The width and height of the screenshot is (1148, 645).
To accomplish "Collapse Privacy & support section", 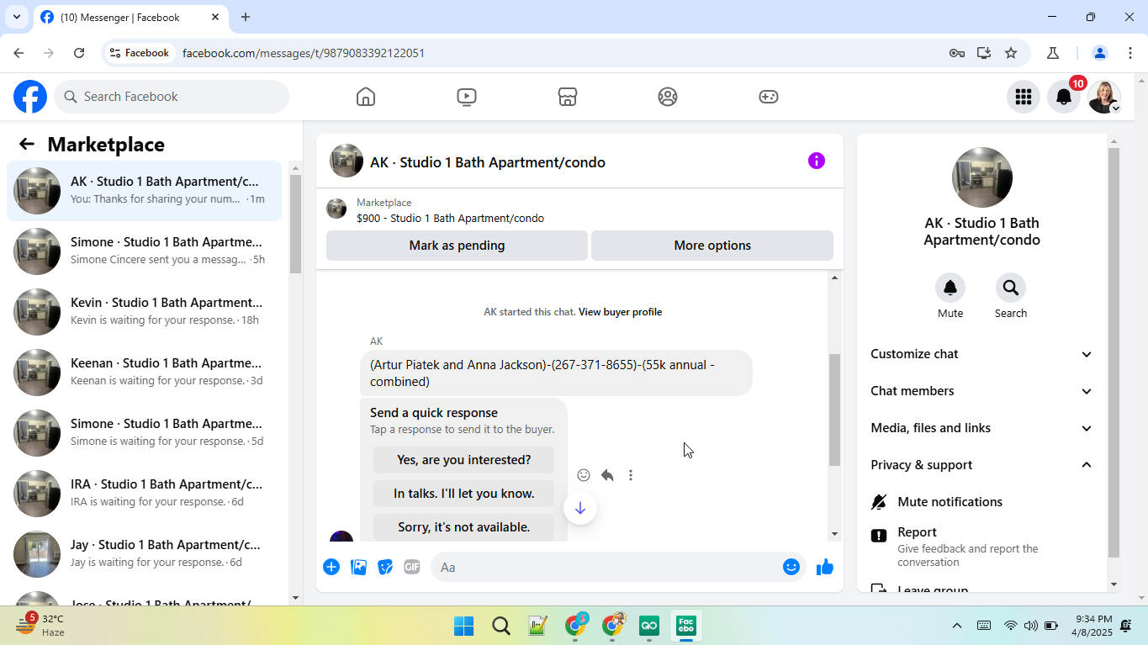I will tap(982, 465).
